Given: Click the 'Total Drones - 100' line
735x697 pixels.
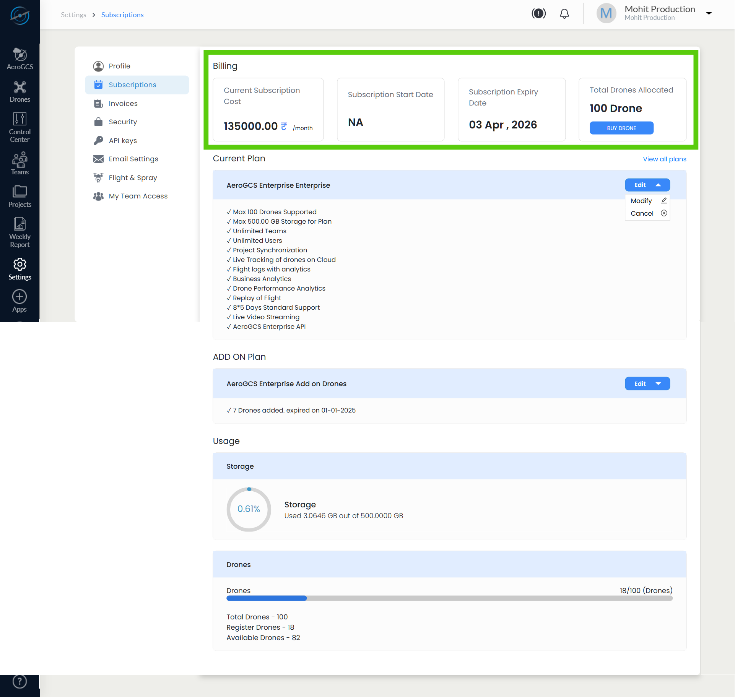Looking at the screenshot, I should click(257, 617).
